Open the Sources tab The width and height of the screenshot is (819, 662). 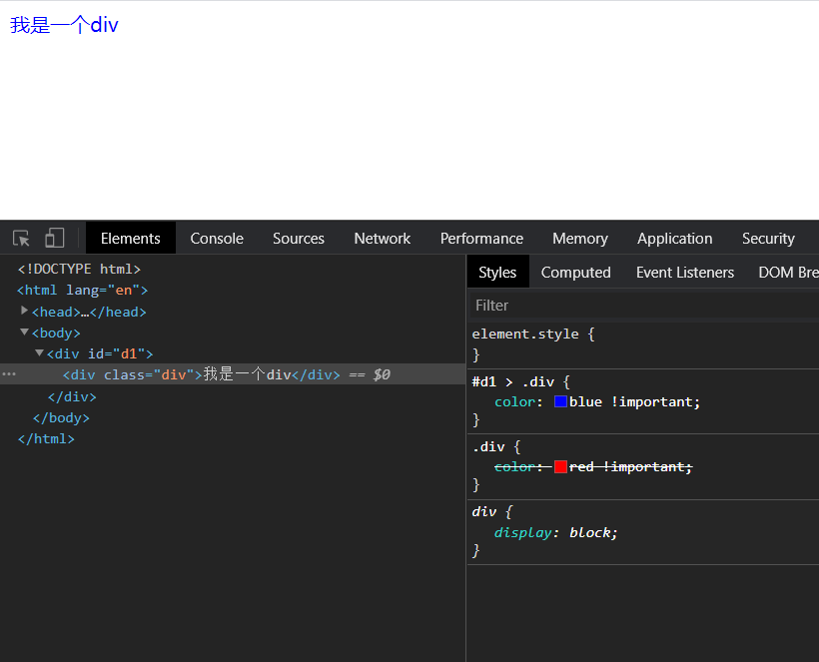coord(298,239)
